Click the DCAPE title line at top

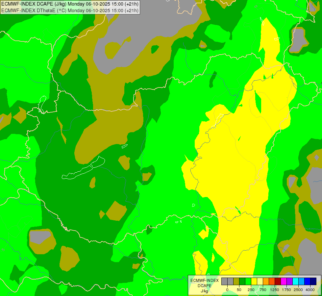tap(70, 4)
